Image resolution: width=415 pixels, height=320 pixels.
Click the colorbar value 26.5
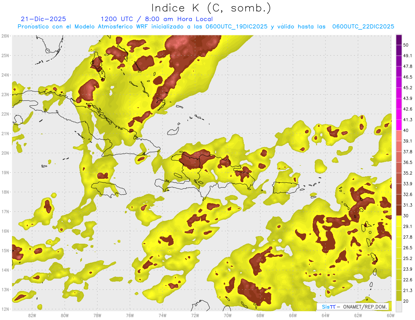[x=408, y=248]
